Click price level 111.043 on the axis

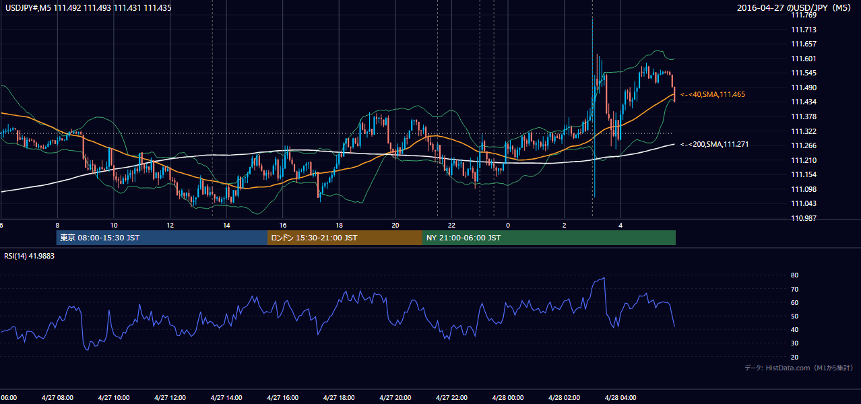[803, 204]
